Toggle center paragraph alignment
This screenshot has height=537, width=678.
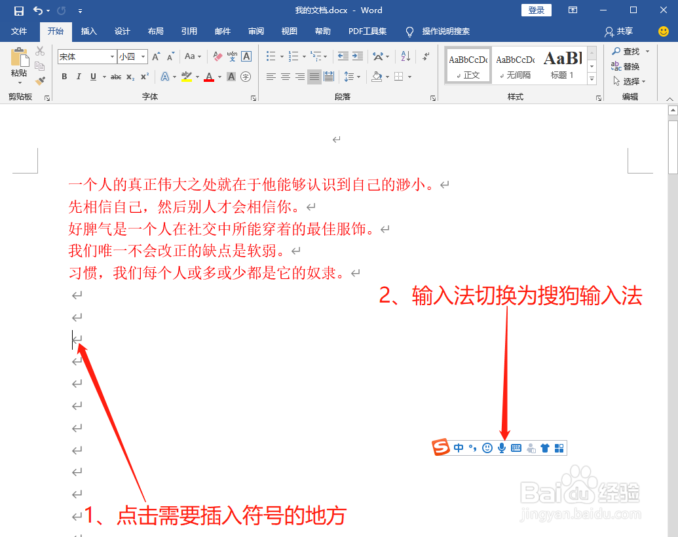[x=285, y=77]
